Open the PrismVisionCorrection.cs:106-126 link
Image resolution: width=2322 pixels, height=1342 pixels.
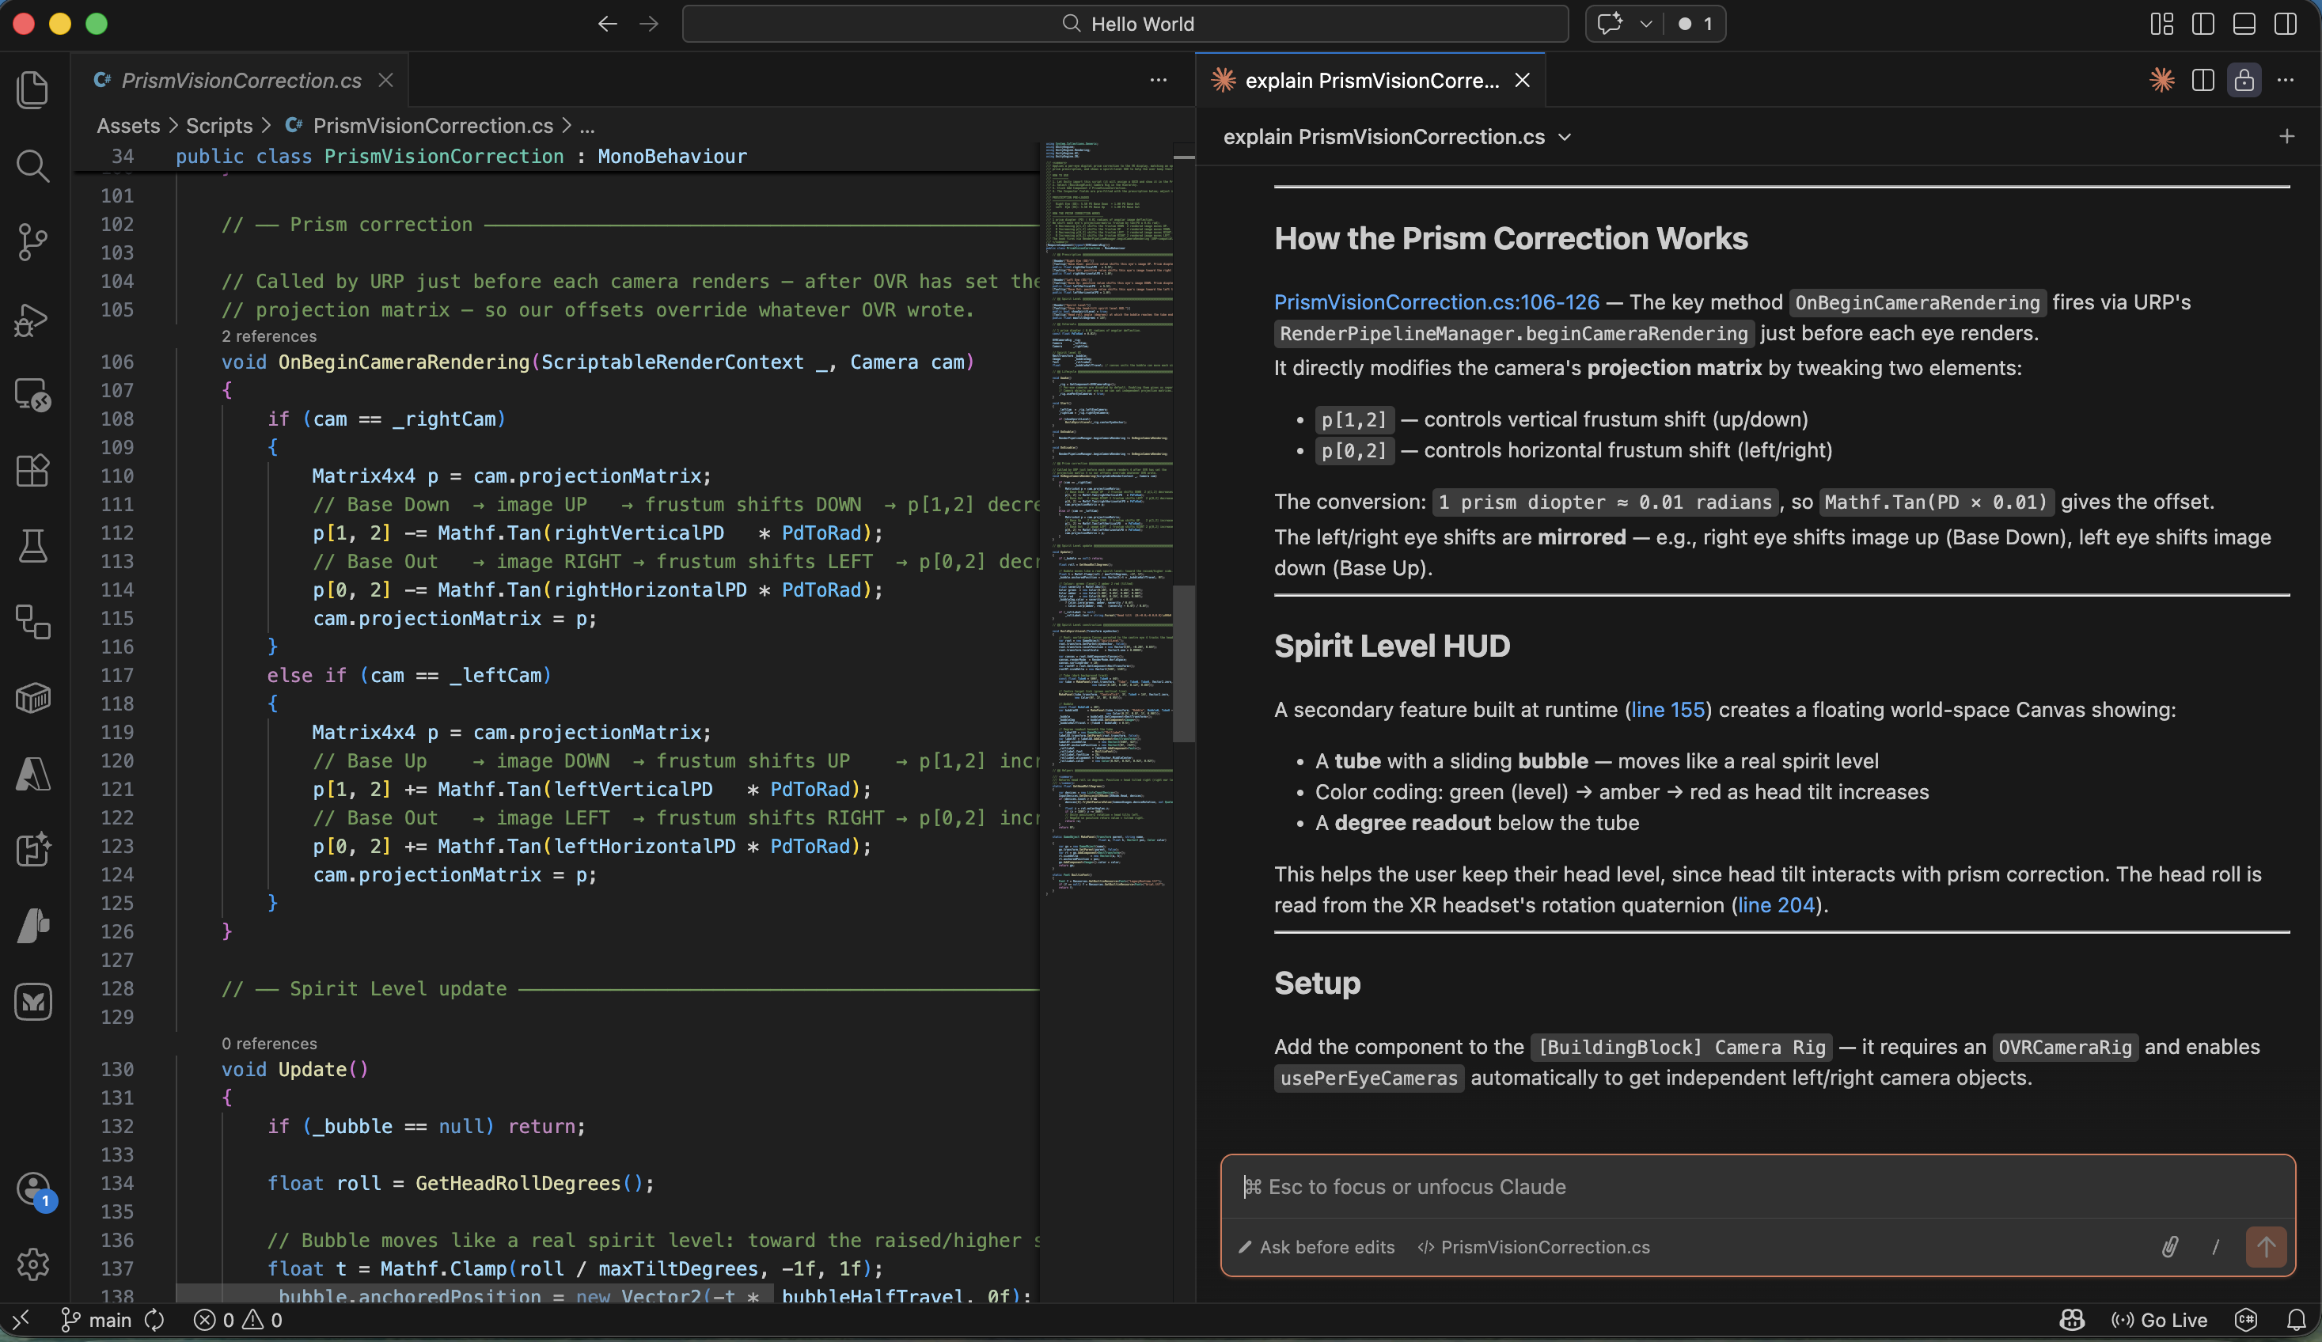(1436, 302)
